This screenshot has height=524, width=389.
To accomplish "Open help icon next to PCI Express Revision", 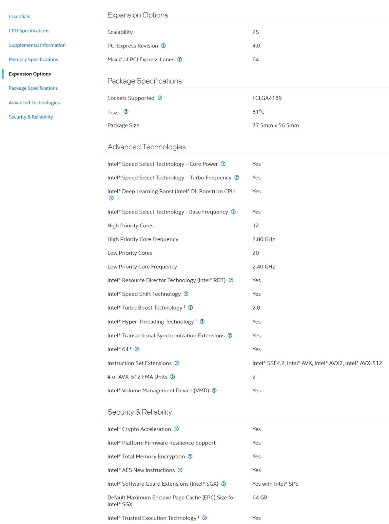I will pyautogui.click(x=163, y=46).
